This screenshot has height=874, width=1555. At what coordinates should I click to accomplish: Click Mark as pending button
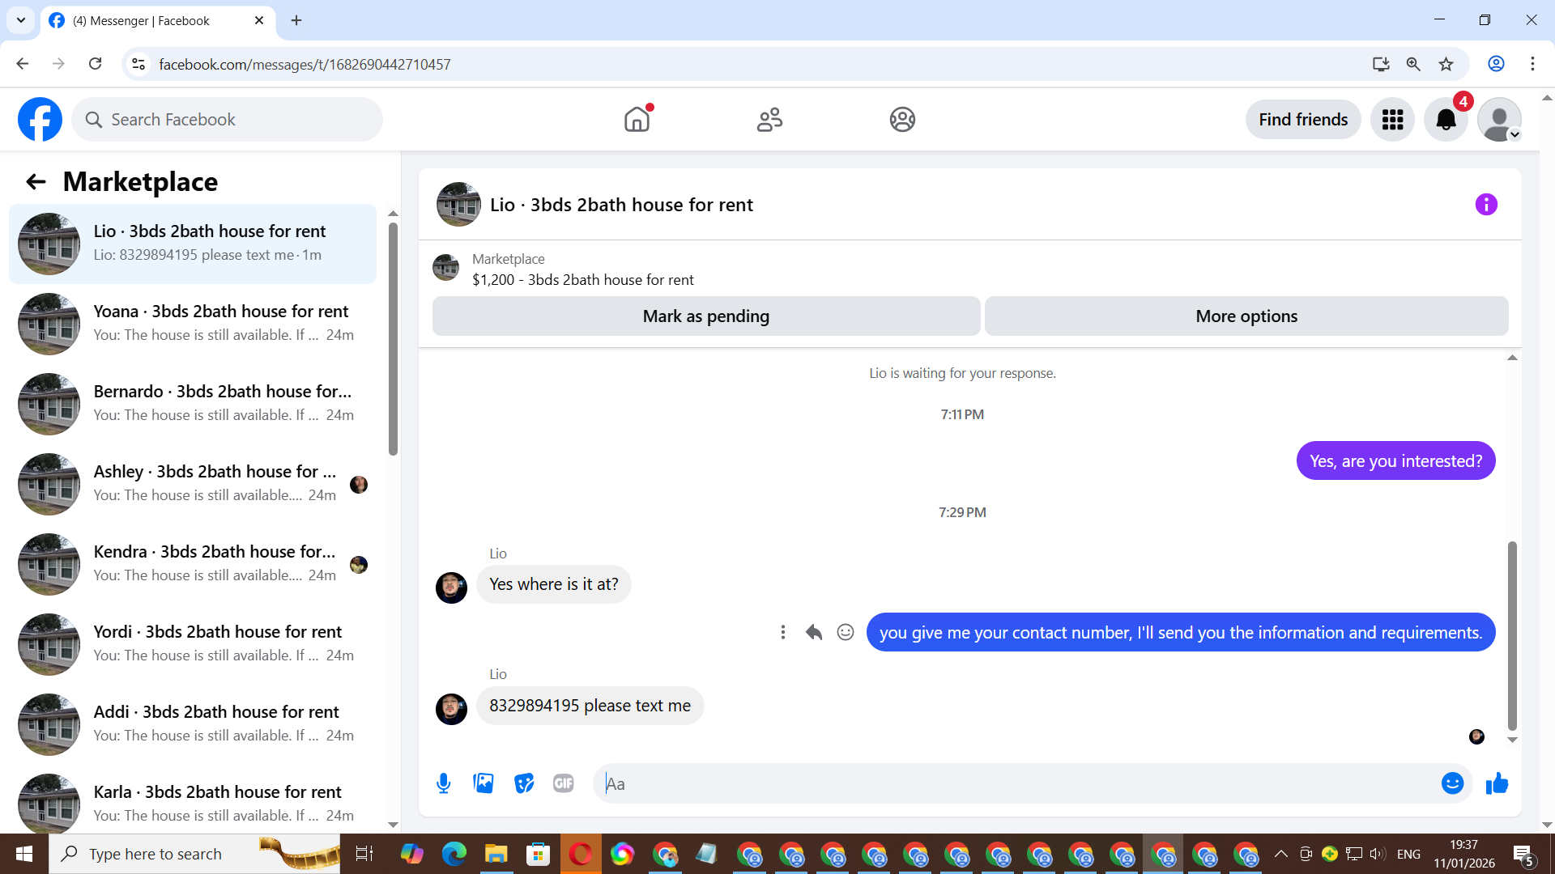click(x=706, y=316)
